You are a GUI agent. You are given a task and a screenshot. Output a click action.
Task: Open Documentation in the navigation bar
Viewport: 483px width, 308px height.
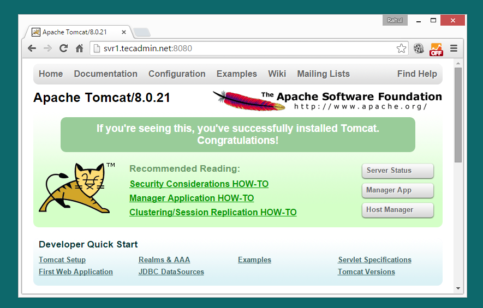105,74
